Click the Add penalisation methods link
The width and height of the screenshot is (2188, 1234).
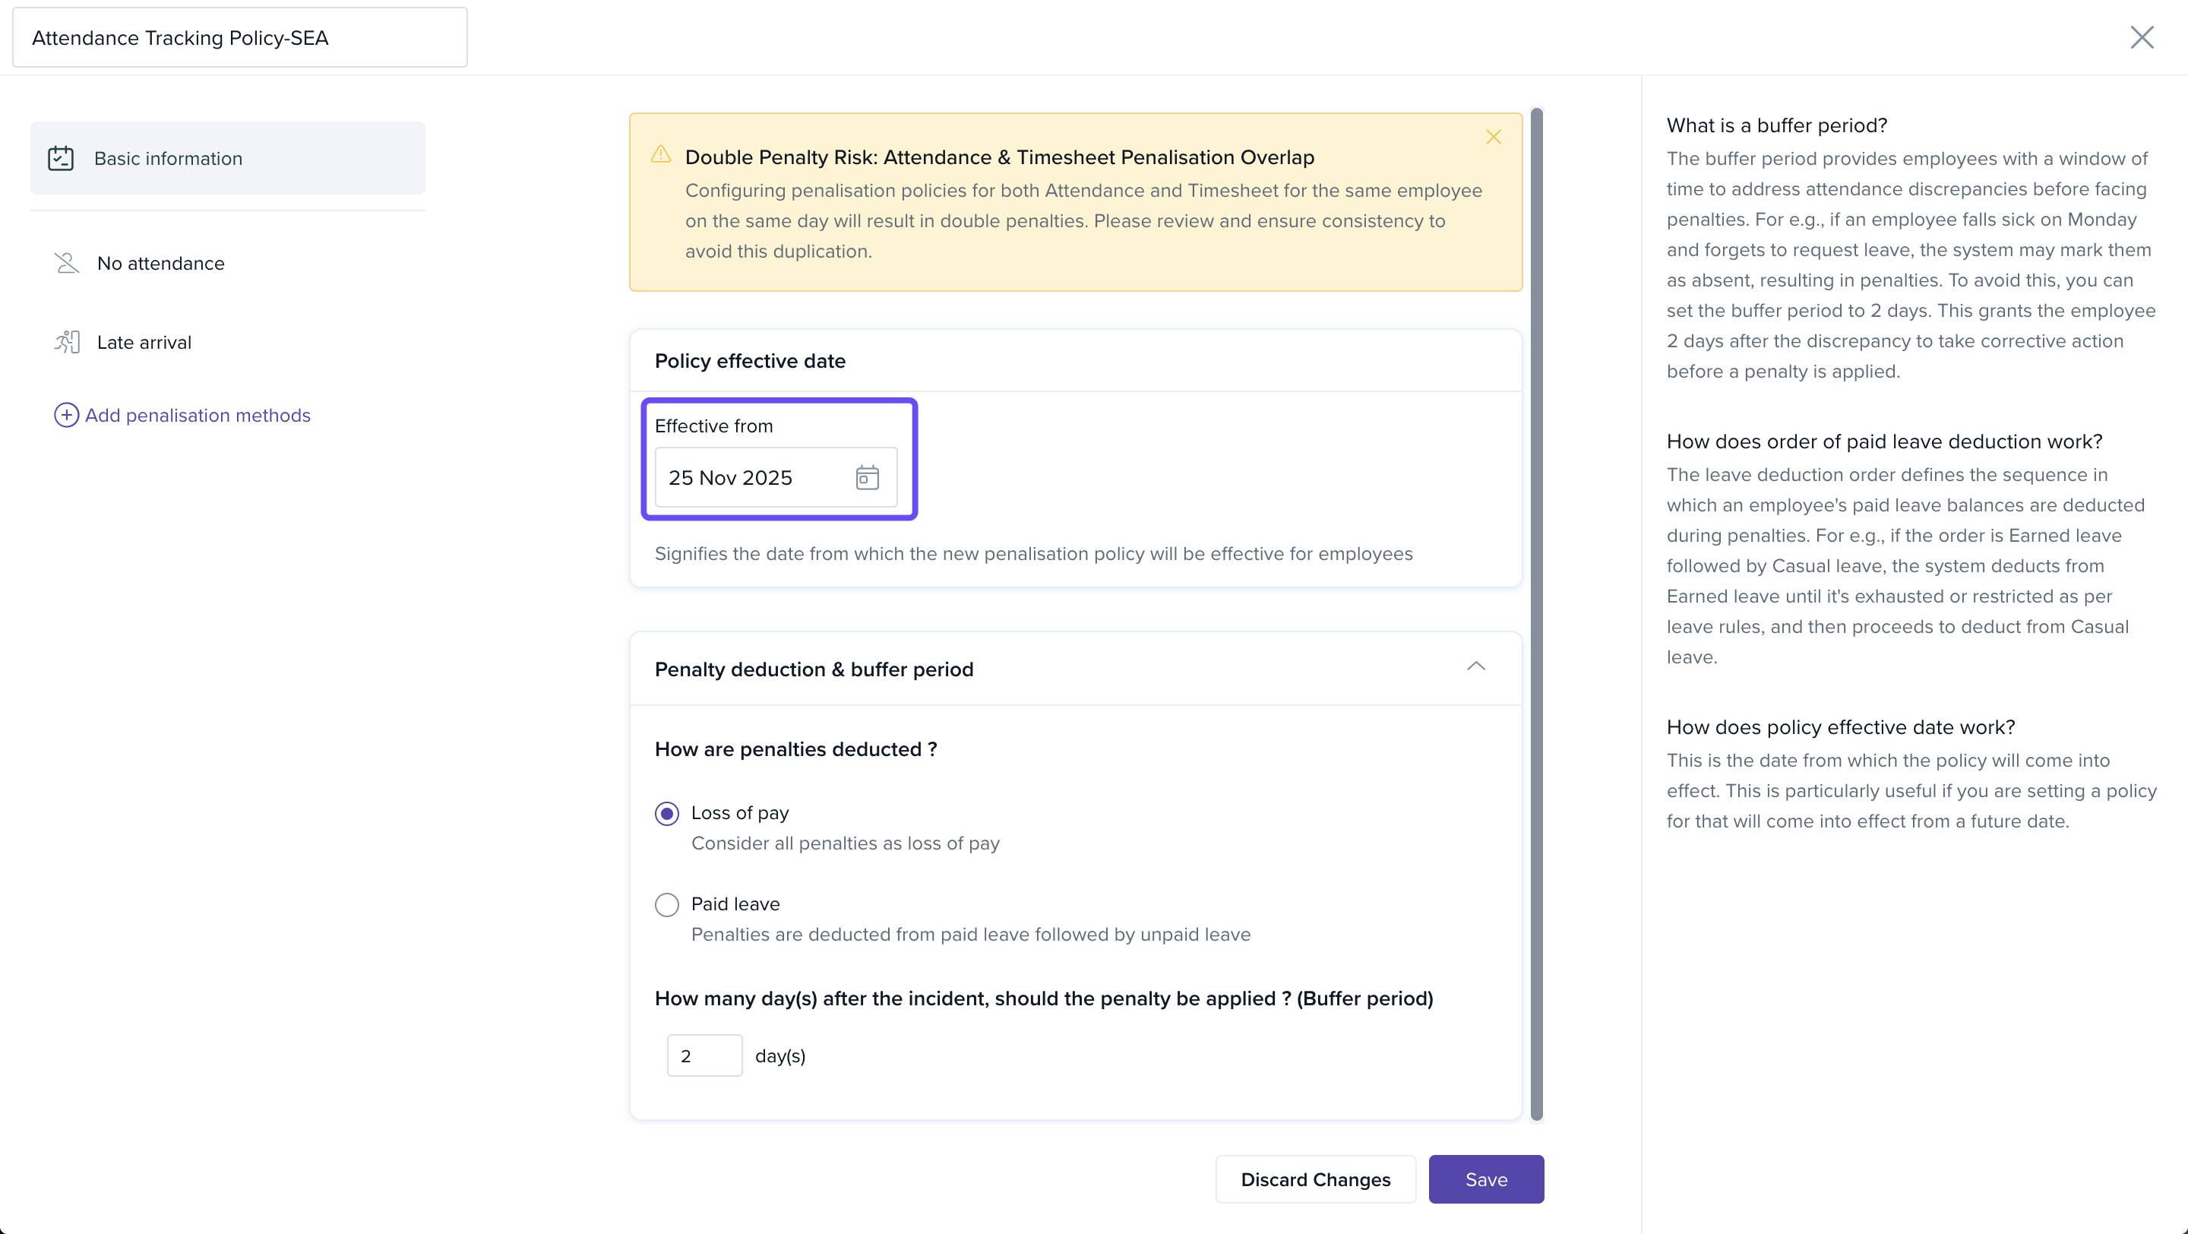point(197,416)
